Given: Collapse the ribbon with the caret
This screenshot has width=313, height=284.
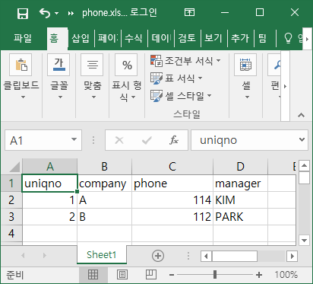Looking at the screenshot, I should (x=301, y=115).
